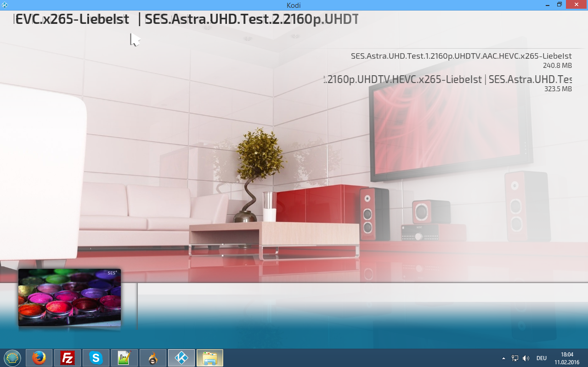Open Notepad++ from the taskbar
Viewport: 588px width, 367px height.
pyautogui.click(x=124, y=358)
